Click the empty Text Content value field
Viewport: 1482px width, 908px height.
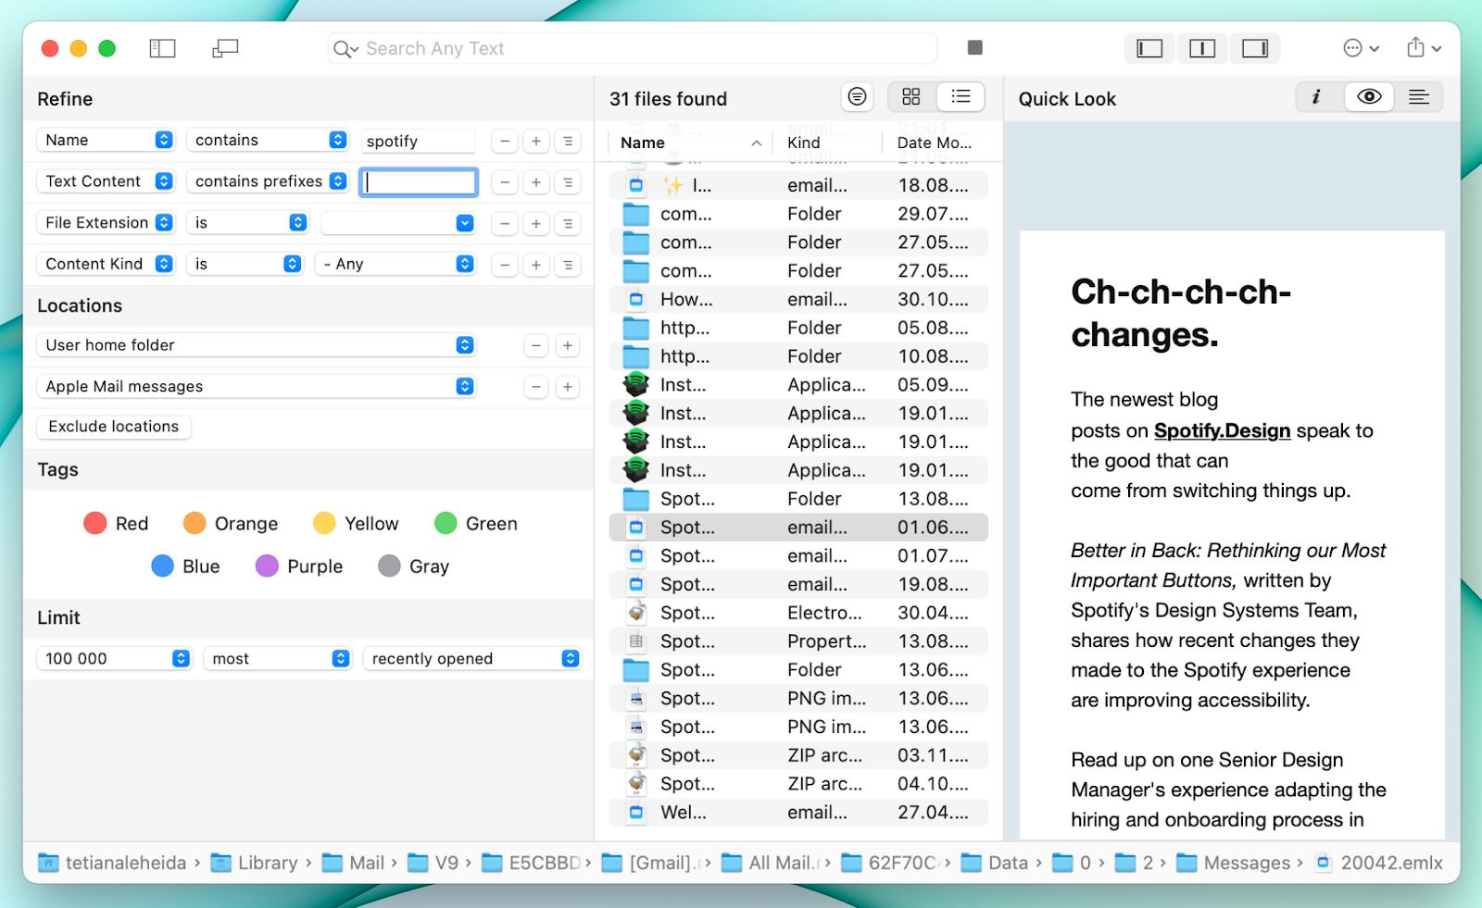(x=419, y=182)
